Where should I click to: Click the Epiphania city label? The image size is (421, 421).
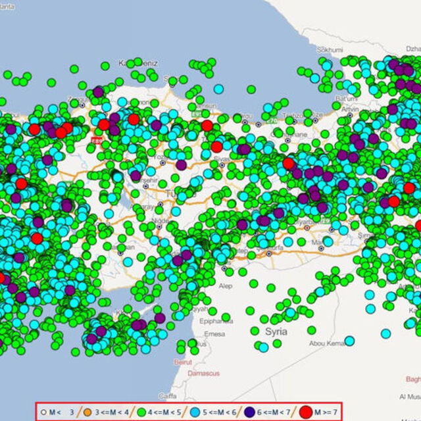216,321
